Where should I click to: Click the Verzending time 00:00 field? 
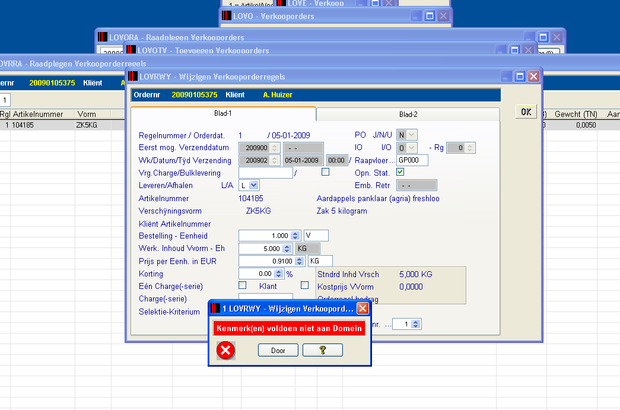point(337,160)
